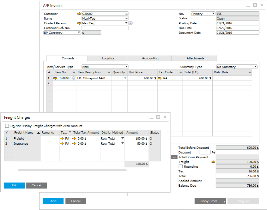Open the info icon beside the Max Teq contact
The width and height of the screenshot is (267, 210).
click(x=131, y=23)
